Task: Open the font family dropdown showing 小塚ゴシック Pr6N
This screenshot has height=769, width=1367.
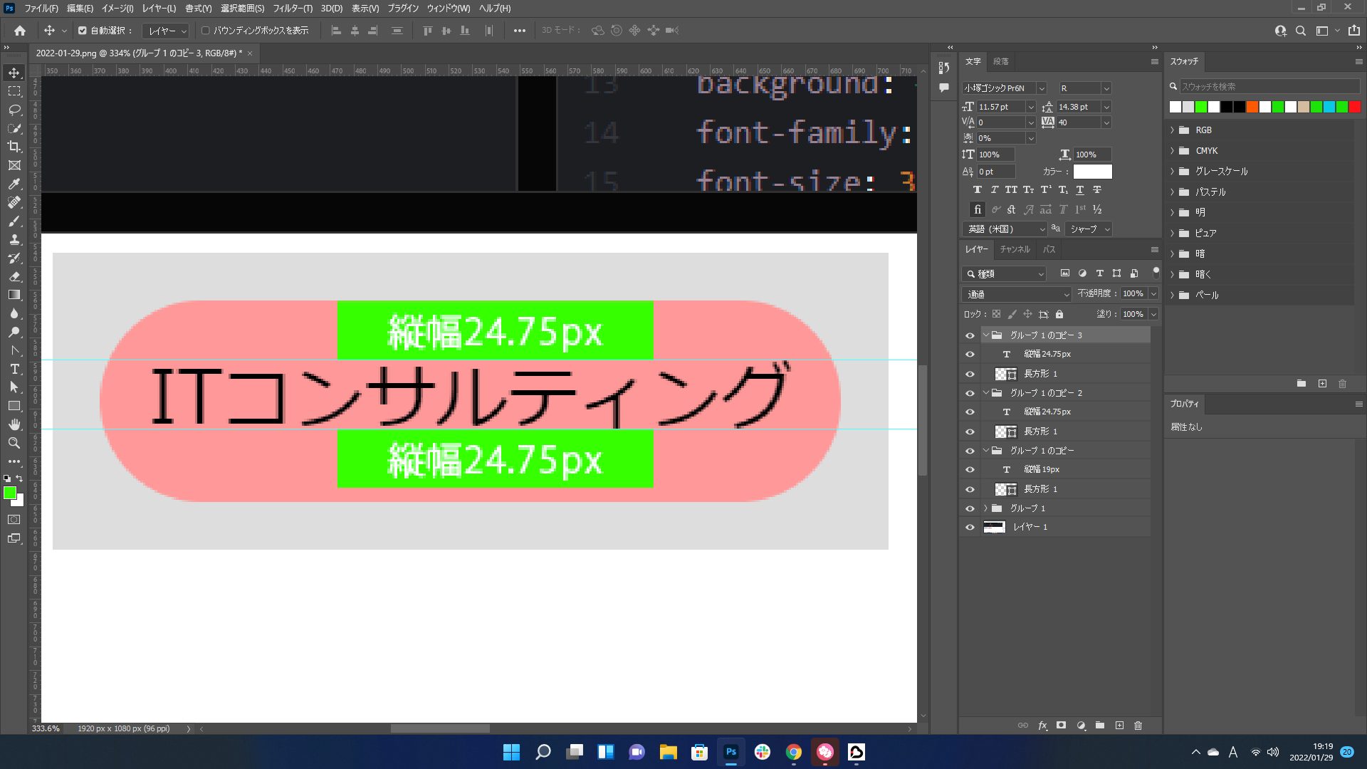Action: click(1041, 88)
